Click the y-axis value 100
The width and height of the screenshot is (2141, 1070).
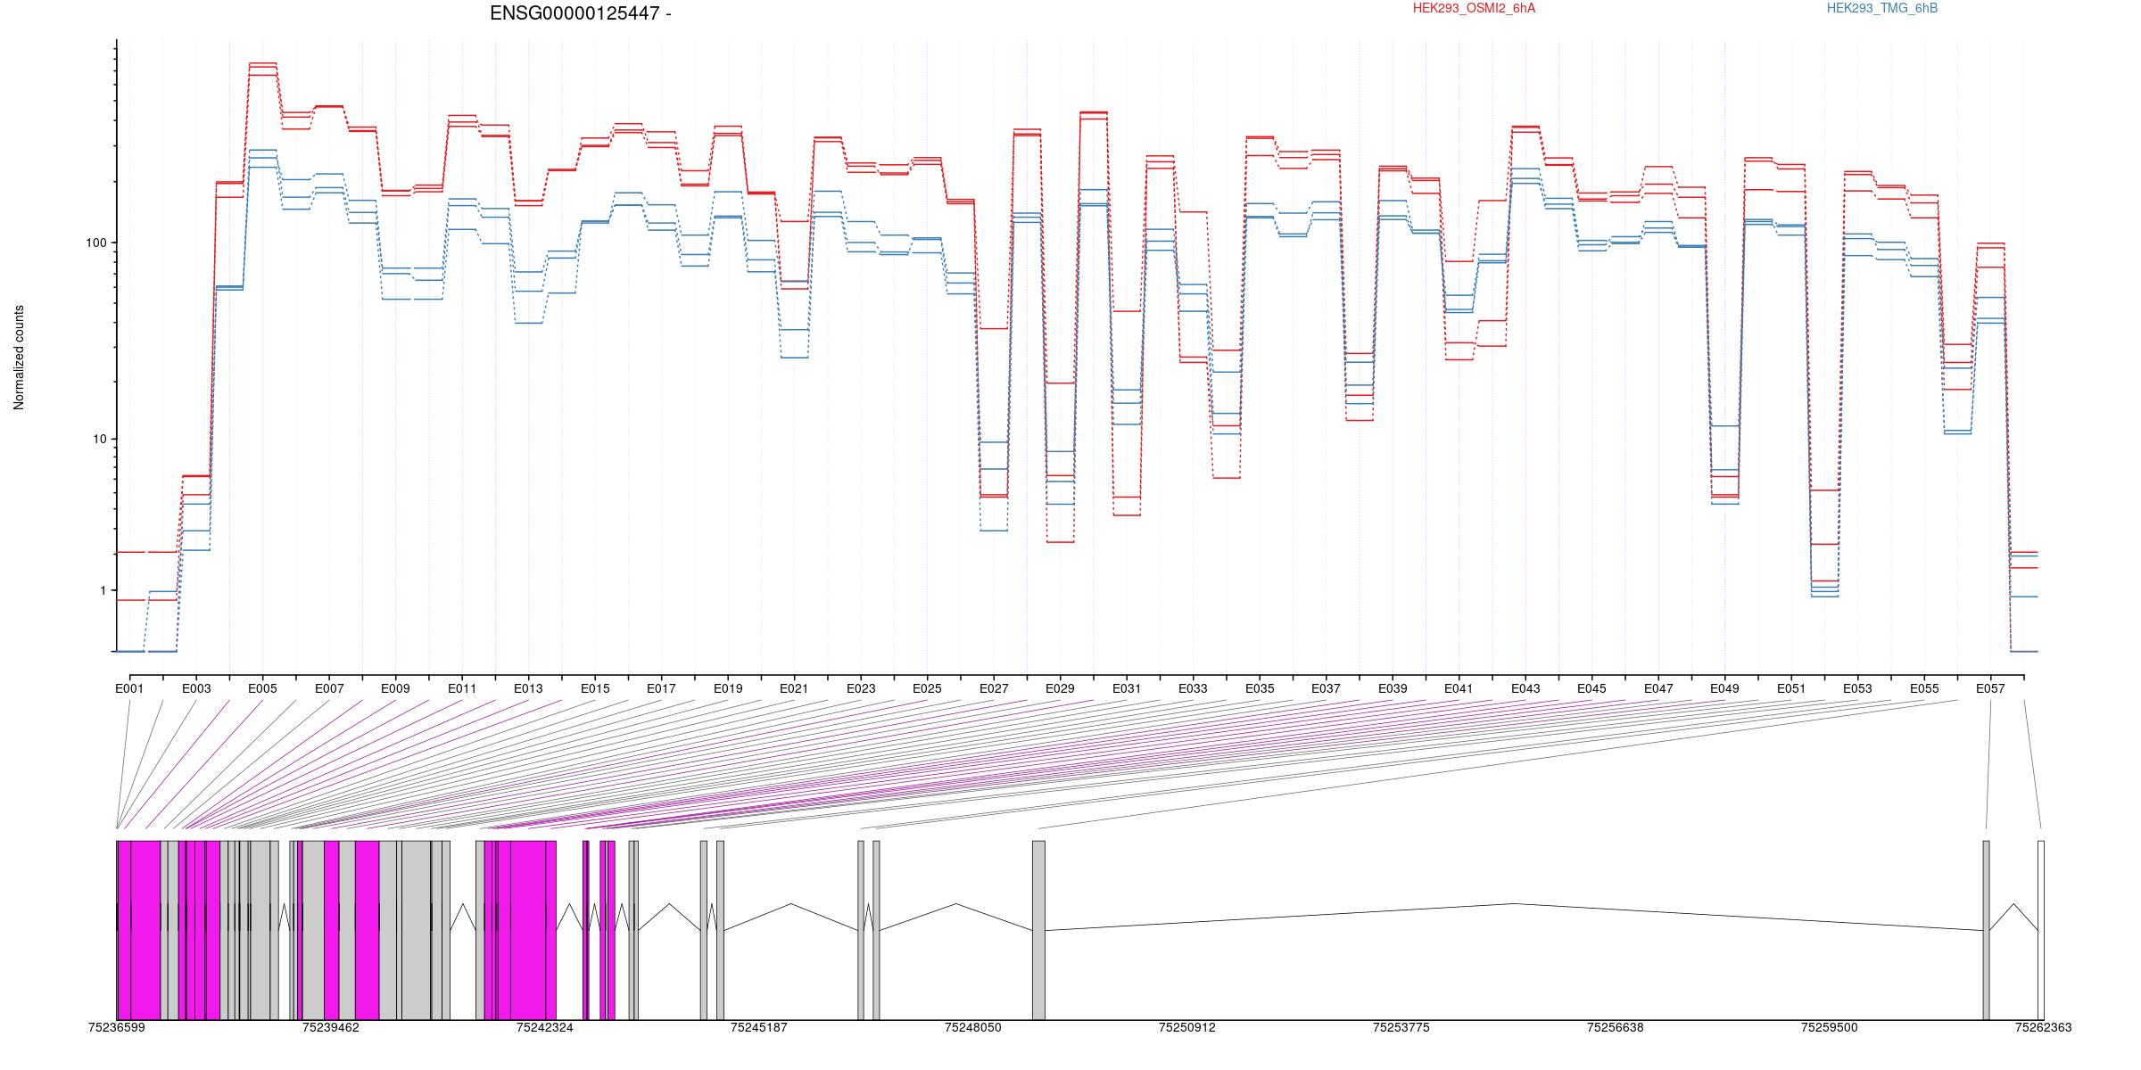(x=95, y=243)
